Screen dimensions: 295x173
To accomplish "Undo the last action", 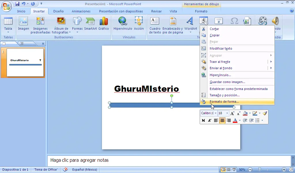I will click(x=24, y=3).
